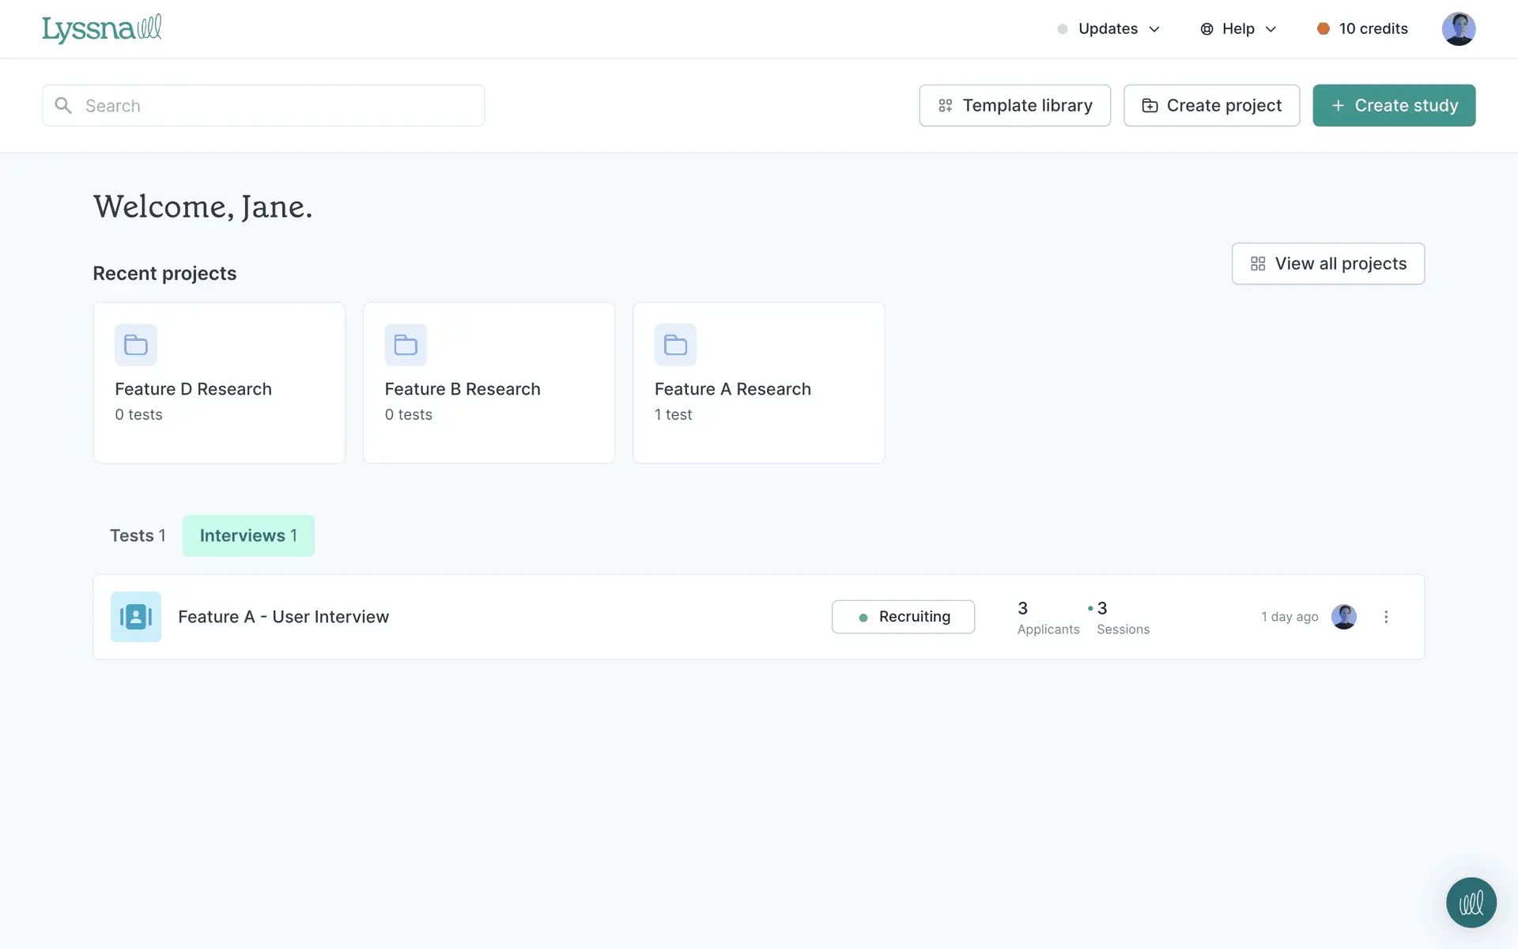Open the profile avatar in top bar
The image size is (1518, 949).
coord(1459,28)
